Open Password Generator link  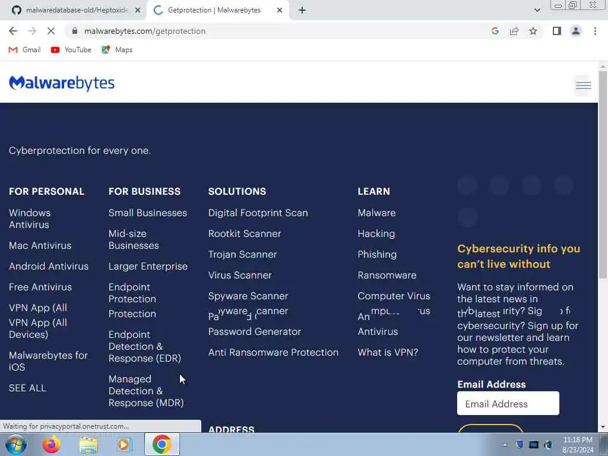254,331
